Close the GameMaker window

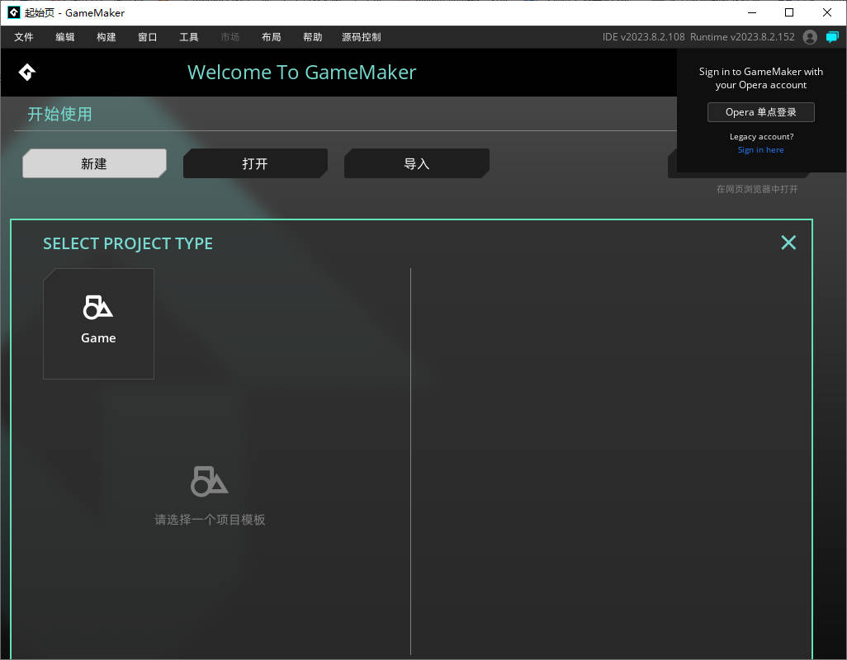tap(827, 12)
